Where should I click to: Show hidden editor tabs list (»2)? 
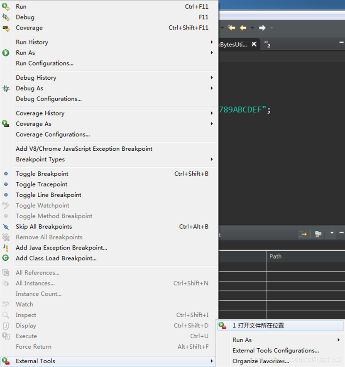267,44
